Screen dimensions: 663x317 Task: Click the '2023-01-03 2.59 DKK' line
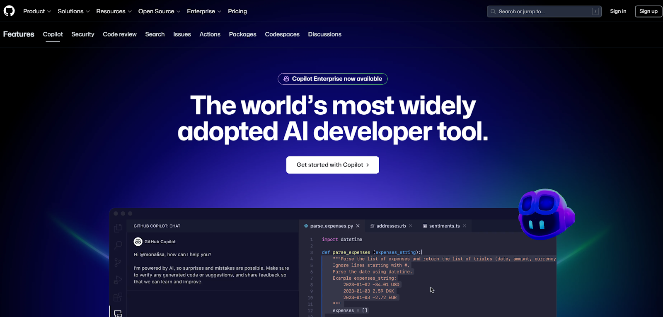click(368, 291)
